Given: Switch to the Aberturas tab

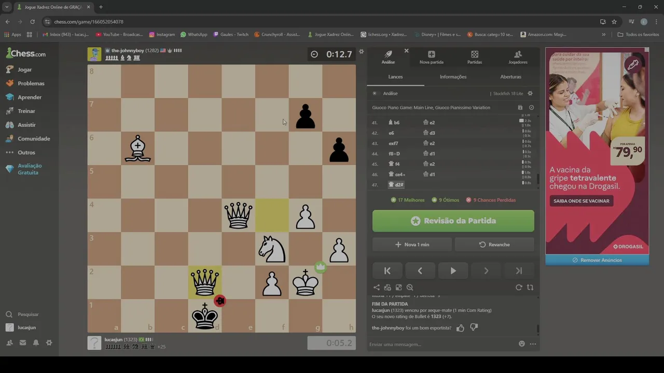Looking at the screenshot, I should tap(510, 77).
